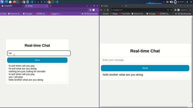Toggle side panel in the right browser
This screenshot has width=193, height=108.
175,10
